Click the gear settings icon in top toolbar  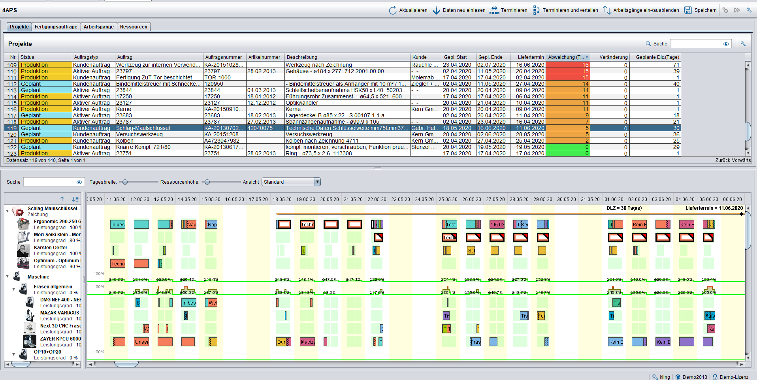(725, 10)
